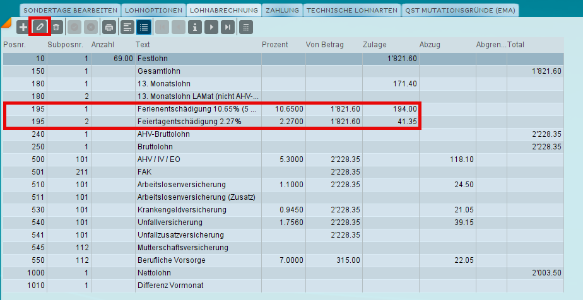
Task: Switch to the Lohnoptionen tab
Action: tap(153, 10)
